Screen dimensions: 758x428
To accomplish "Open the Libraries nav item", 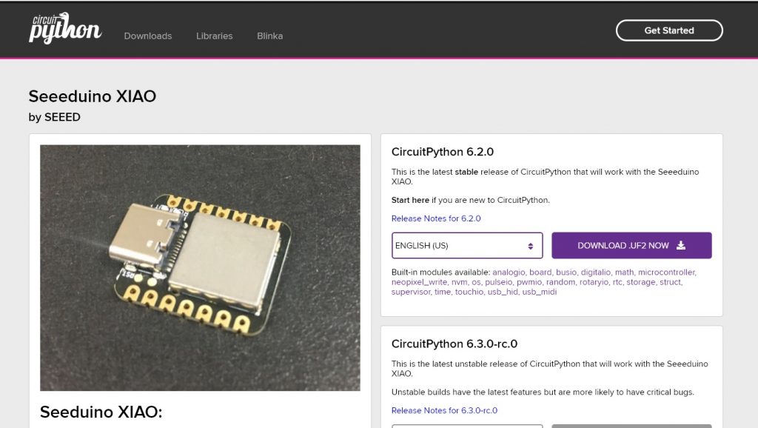I will [x=214, y=36].
